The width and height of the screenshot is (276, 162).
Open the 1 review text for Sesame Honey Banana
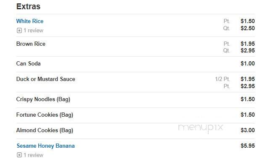(33, 155)
